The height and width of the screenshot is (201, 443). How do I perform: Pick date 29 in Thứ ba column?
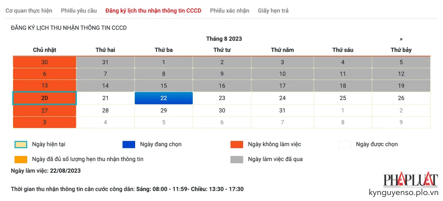coord(164,110)
